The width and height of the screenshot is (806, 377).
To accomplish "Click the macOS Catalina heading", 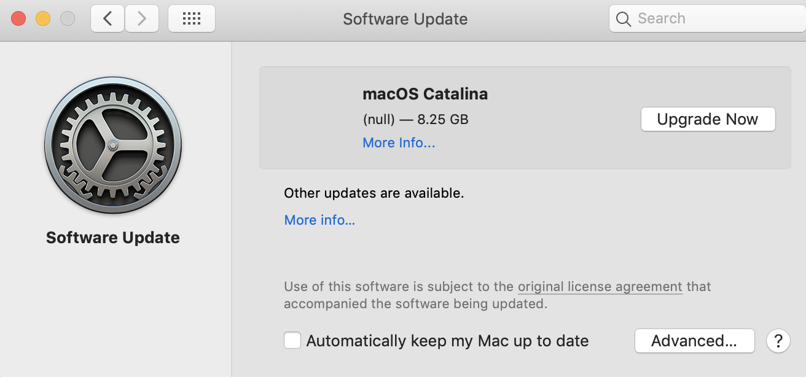I will click(x=425, y=95).
